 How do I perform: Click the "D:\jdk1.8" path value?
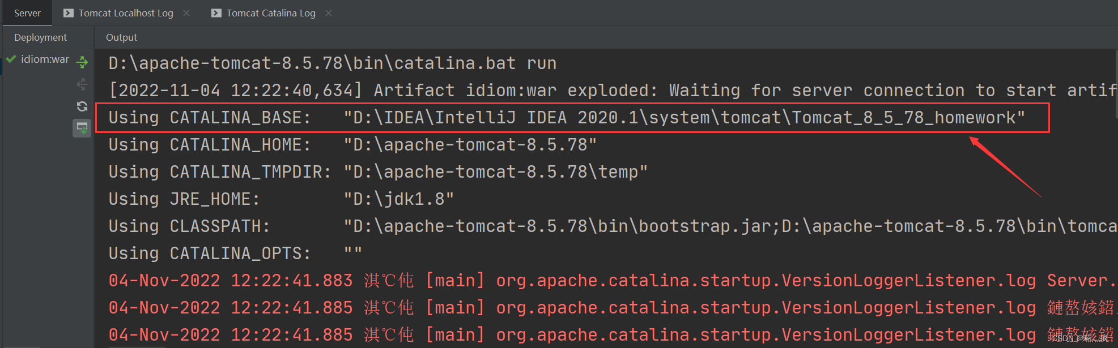coord(399,199)
